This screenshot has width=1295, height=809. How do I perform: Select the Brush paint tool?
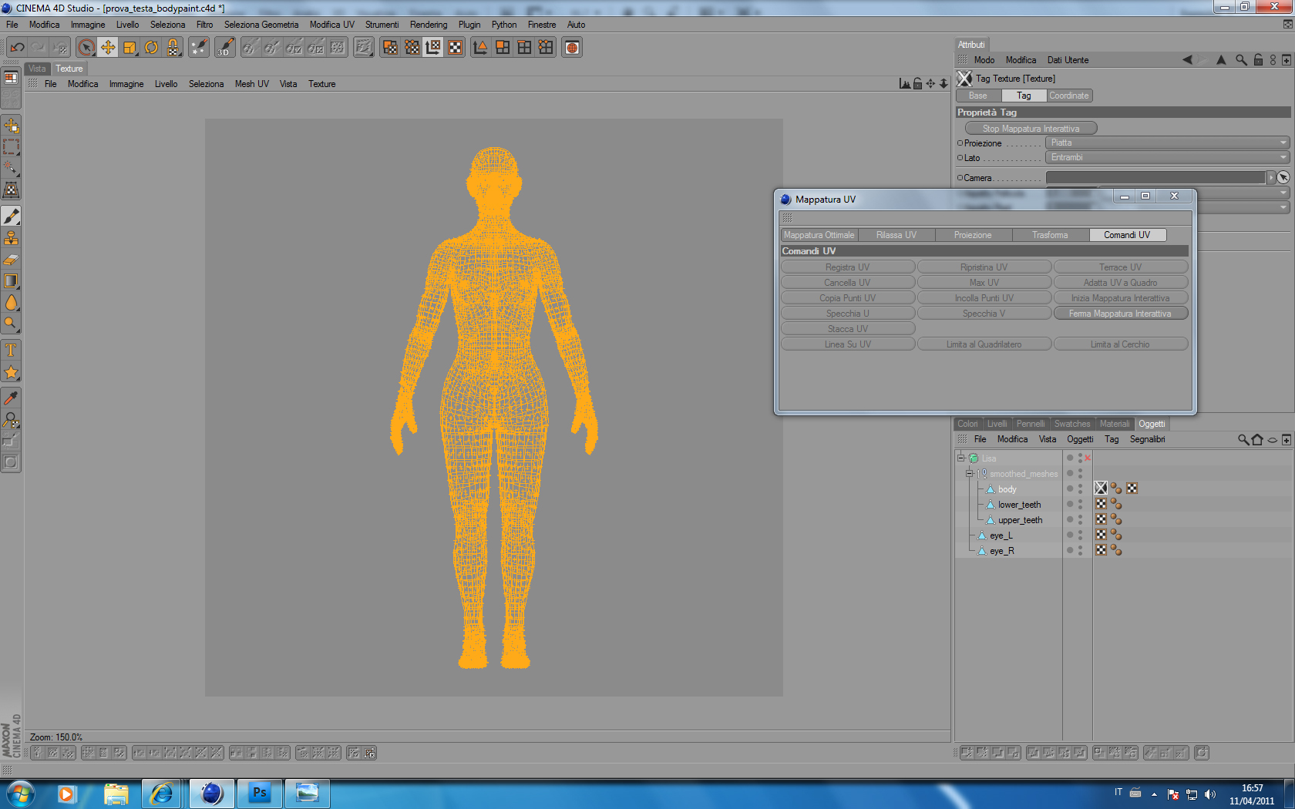pos(11,216)
